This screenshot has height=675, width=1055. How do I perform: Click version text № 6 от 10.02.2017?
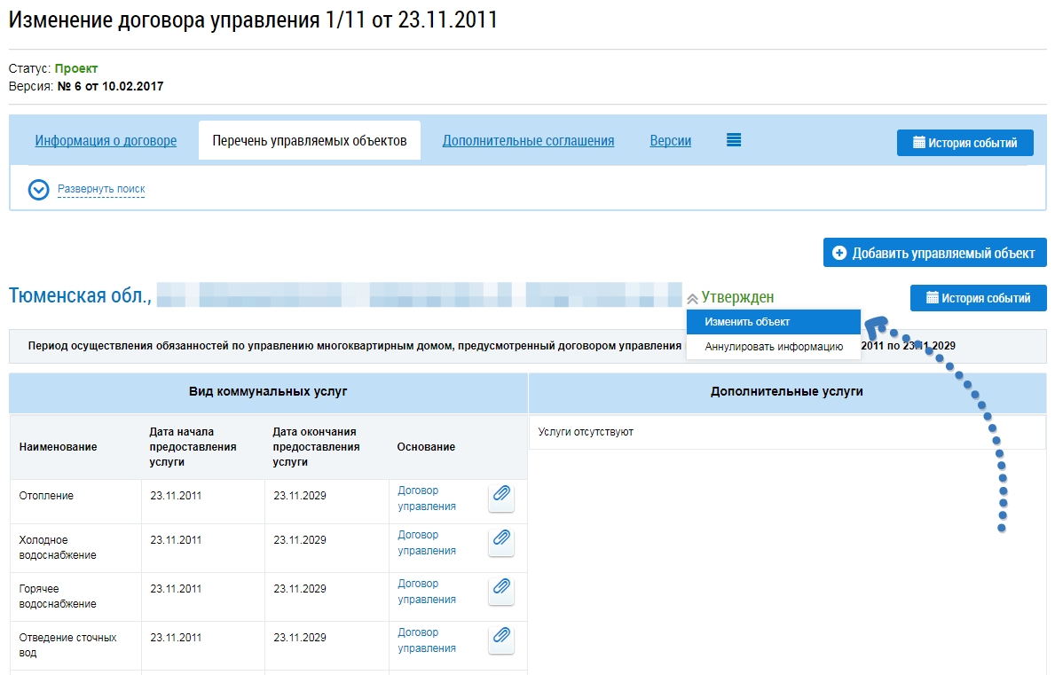click(x=110, y=86)
